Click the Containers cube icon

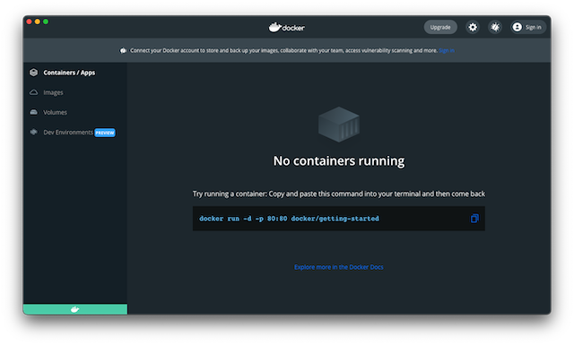pos(34,73)
